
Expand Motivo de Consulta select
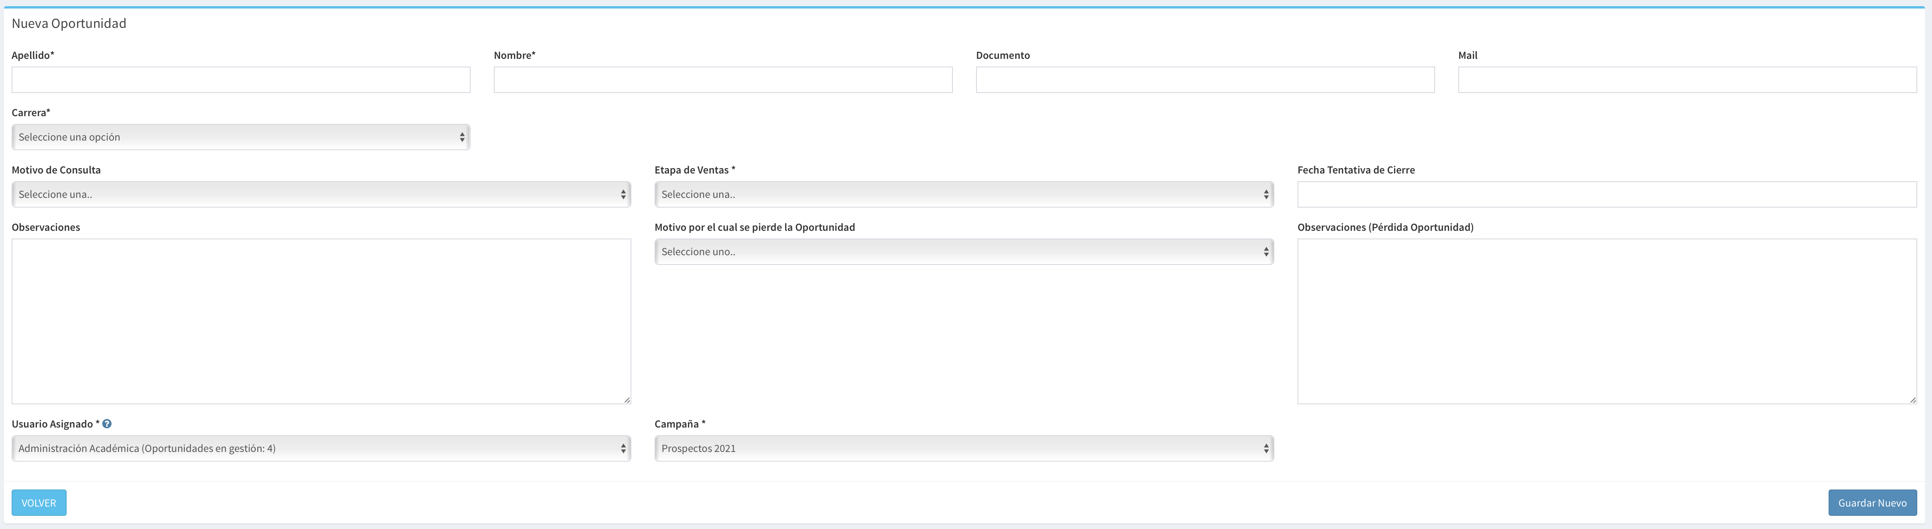321,194
